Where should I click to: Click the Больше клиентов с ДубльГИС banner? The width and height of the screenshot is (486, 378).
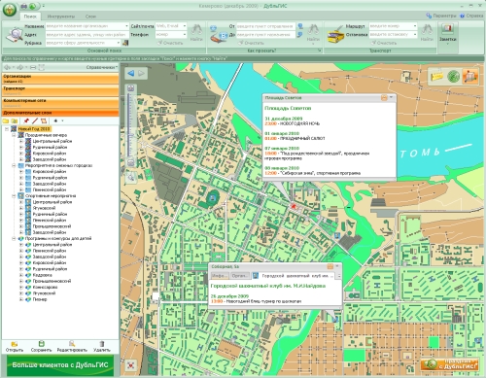[x=60, y=365]
